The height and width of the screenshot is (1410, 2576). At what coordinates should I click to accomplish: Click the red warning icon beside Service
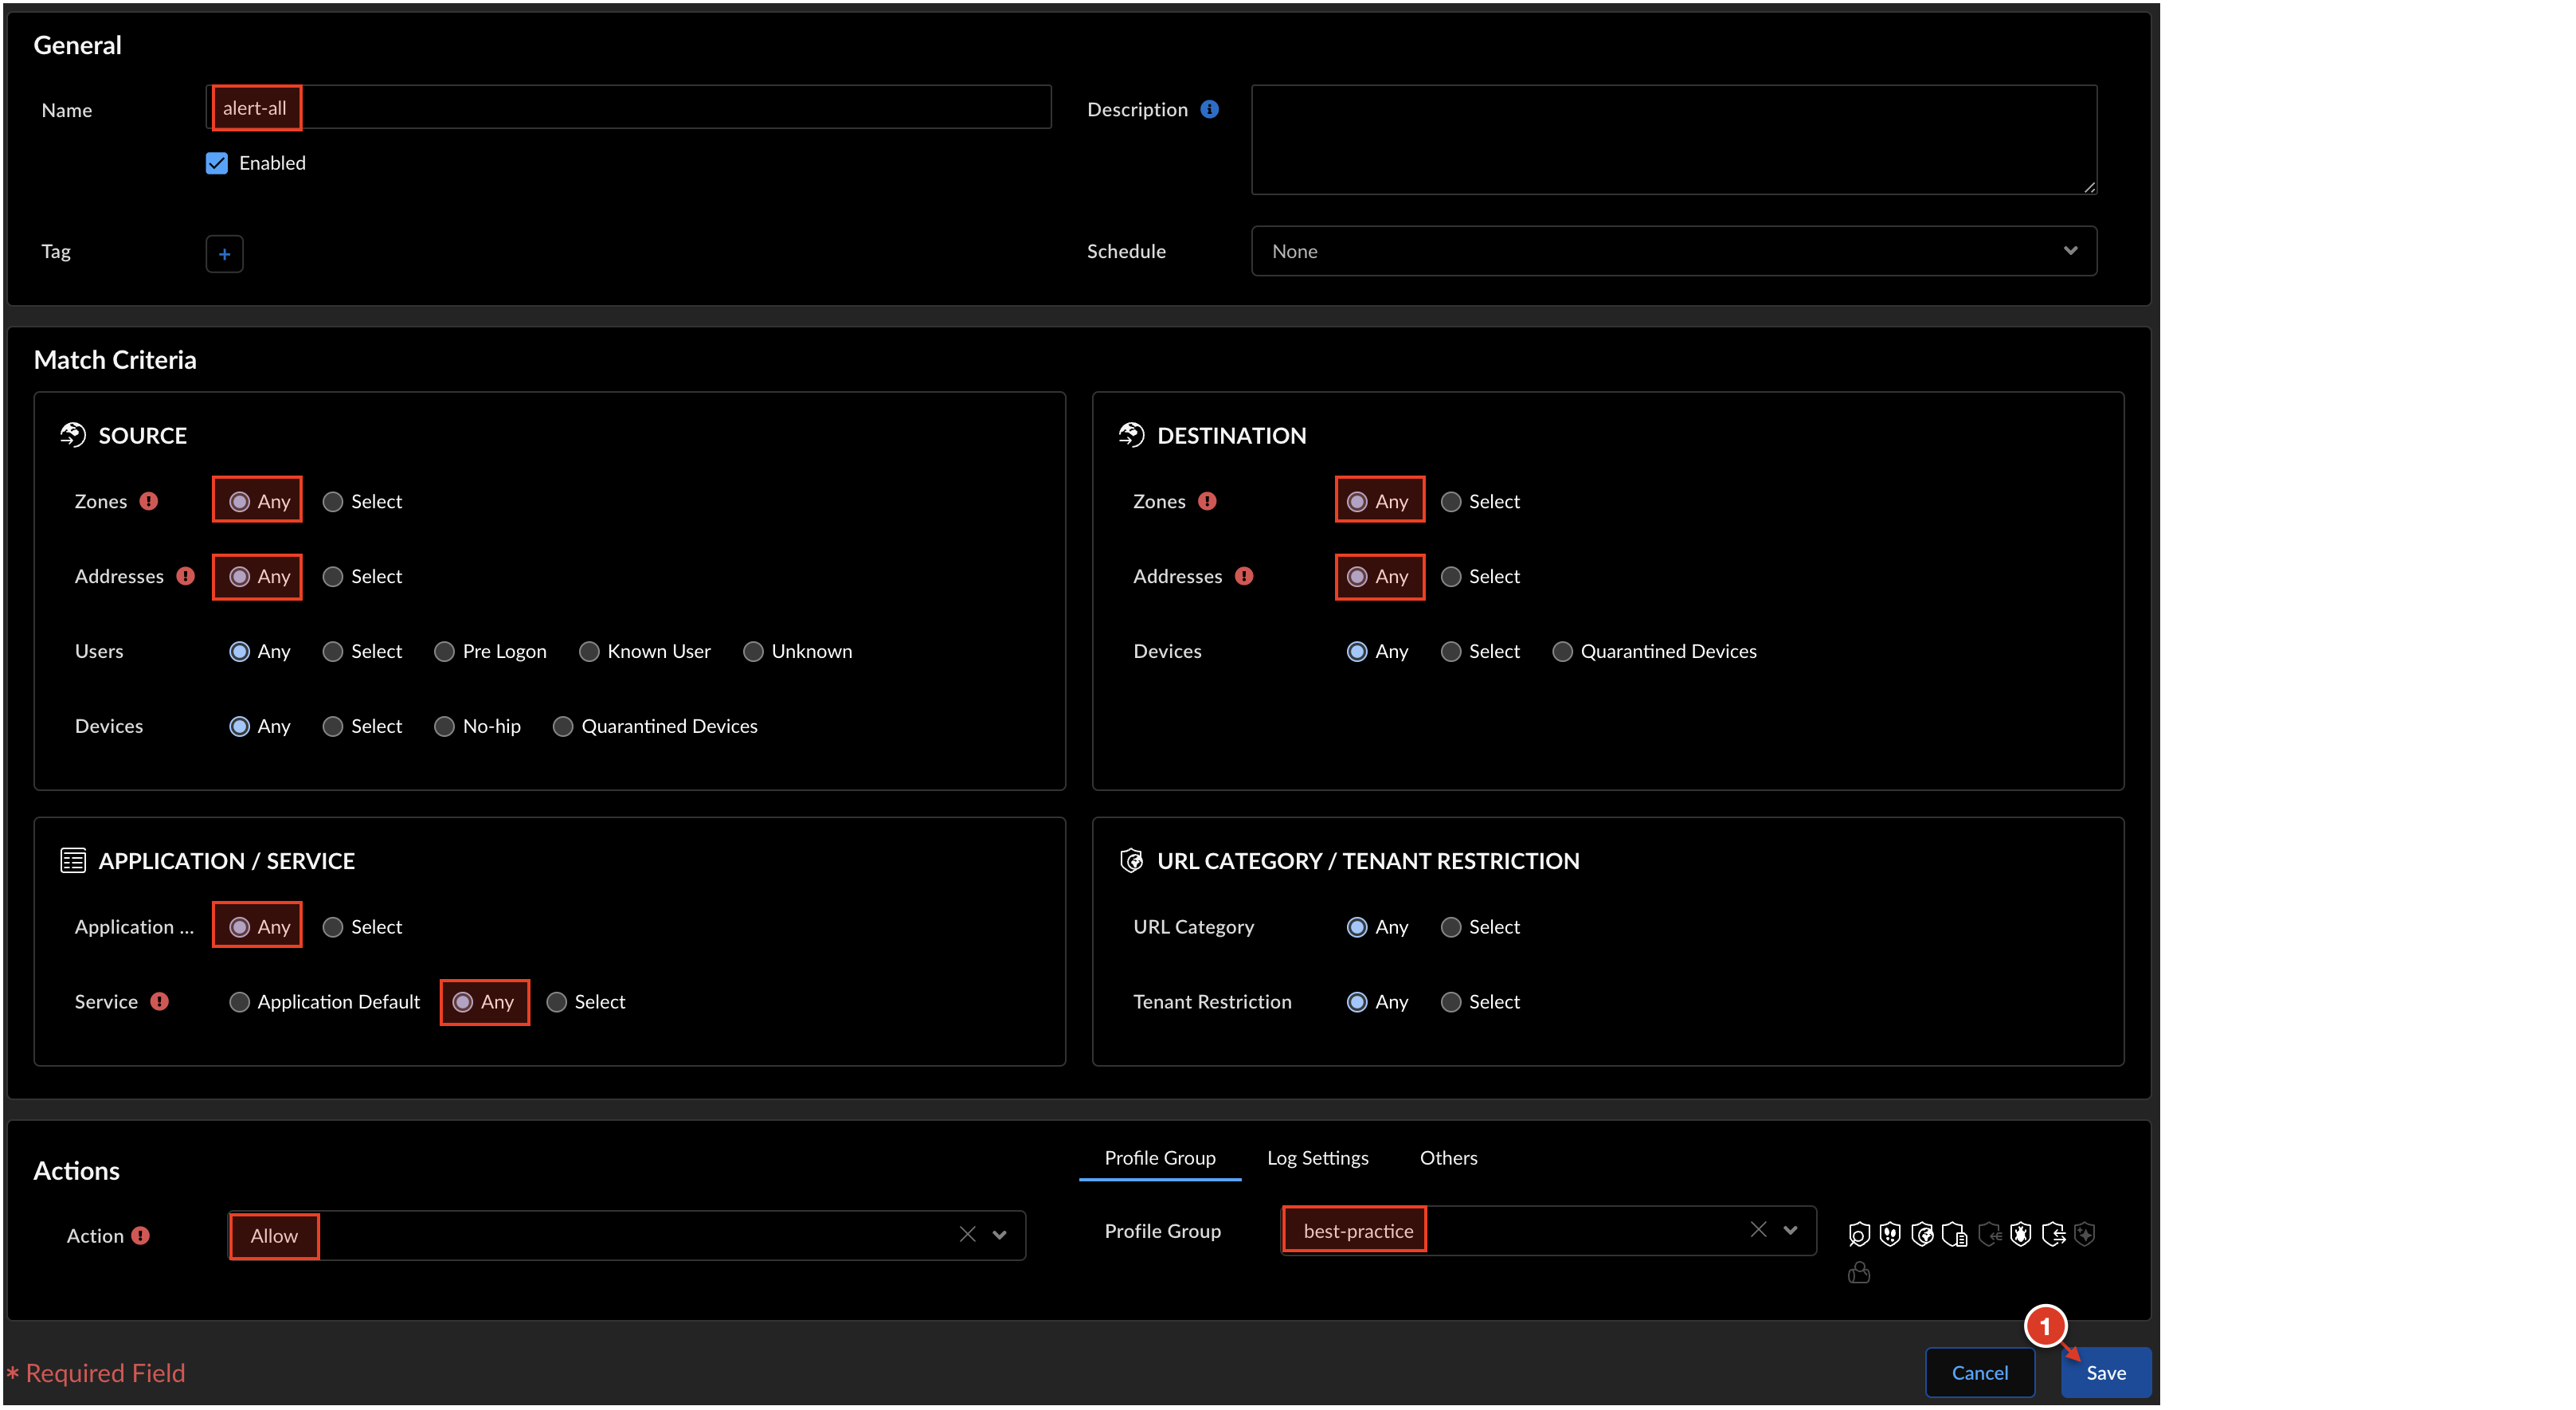[x=159, y=1001]
